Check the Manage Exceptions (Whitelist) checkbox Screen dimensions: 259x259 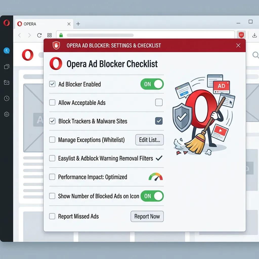52,140
